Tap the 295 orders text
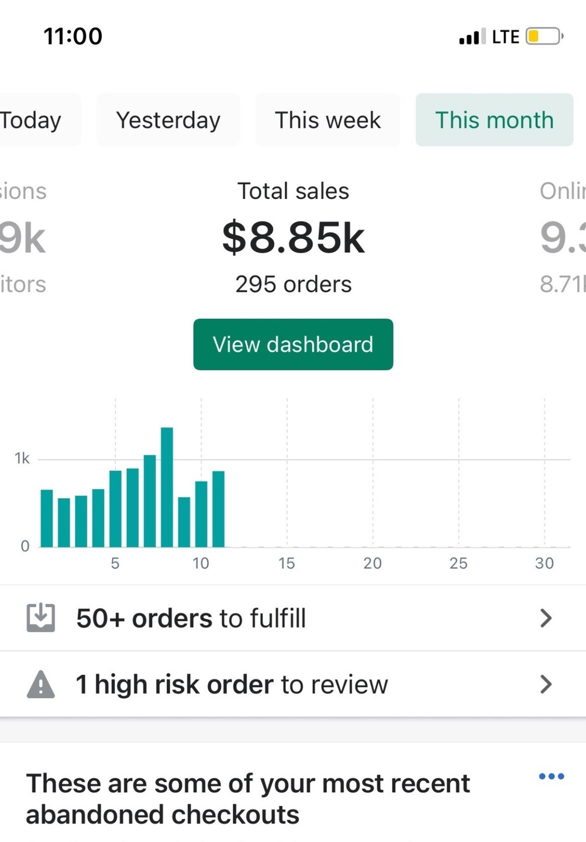The height and width of the screenshot is (842, 586). click(293, 284)
